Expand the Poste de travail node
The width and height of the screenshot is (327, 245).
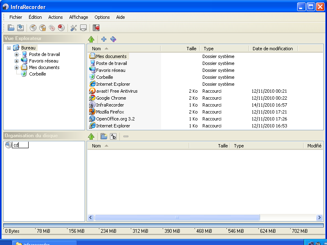17,54
